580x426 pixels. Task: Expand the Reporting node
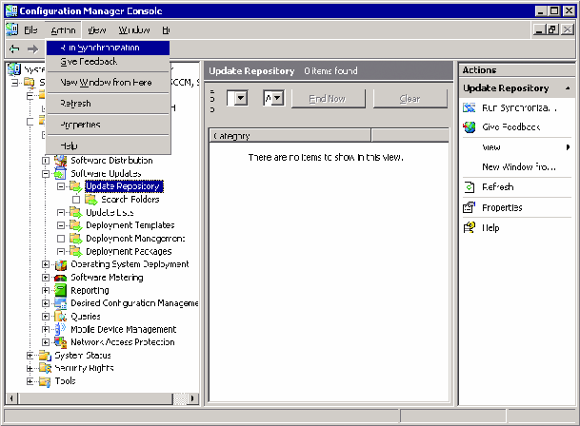pos(46,290)
